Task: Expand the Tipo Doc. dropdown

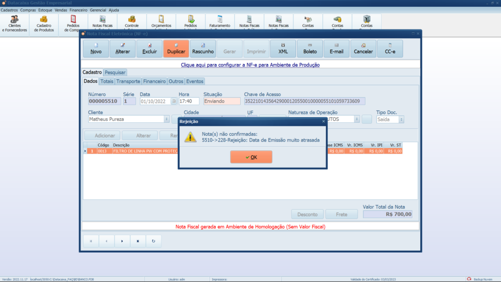Action: (x=401, y=119)
